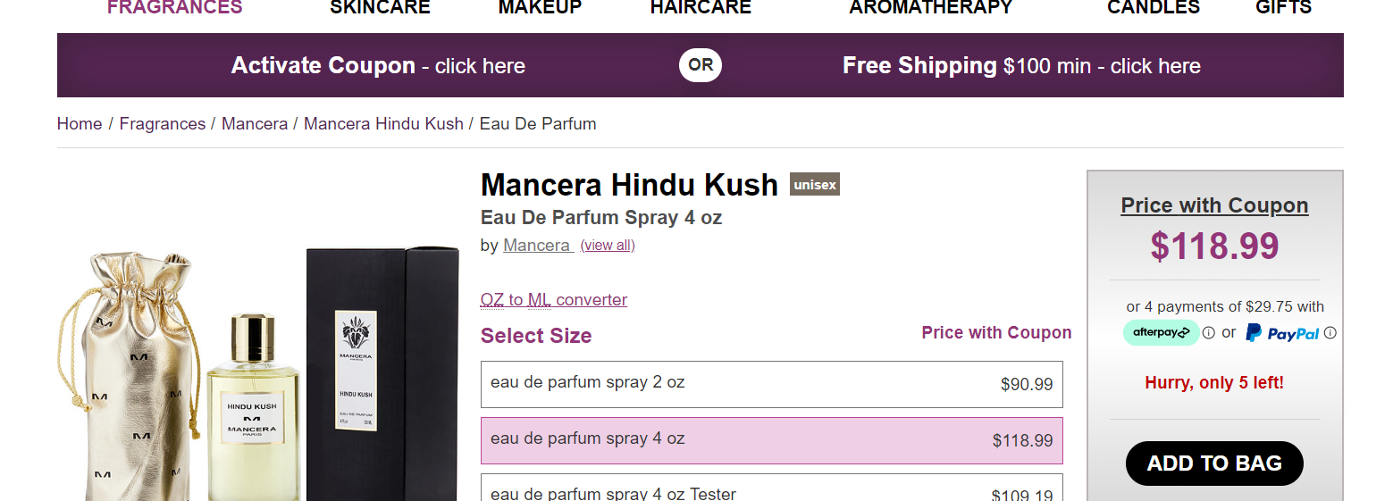
Task: Choose the 4 oz Tester size
Action: point(771,491)
